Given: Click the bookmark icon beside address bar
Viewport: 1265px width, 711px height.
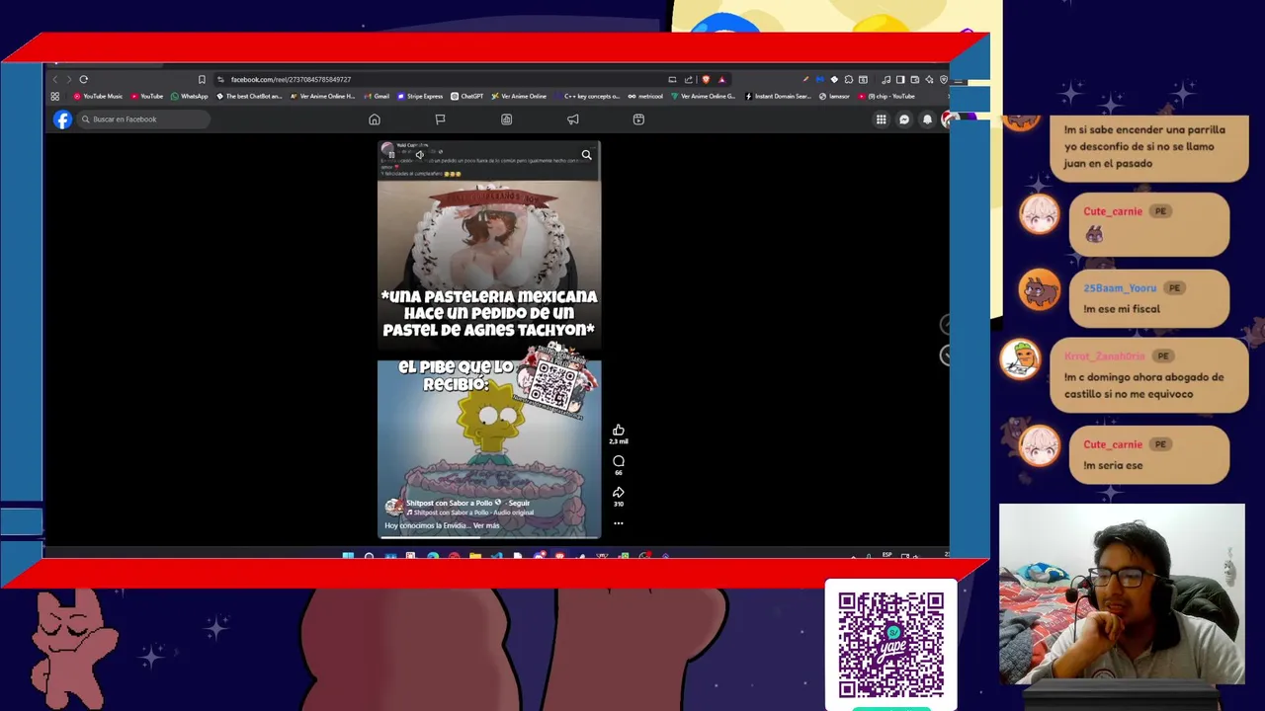Looking at the screenshot, I should point(202,79).
